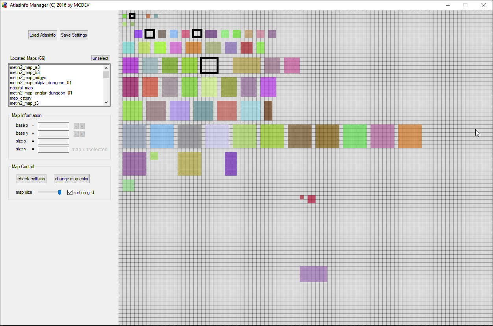Click the Load Atlasinfo button
This screenshot has width=493, height=326.
(x=43, y=35)
